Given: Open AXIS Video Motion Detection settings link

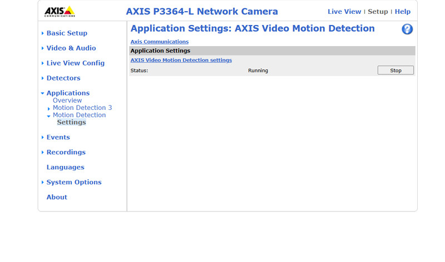Looking at the screenshot, I should 181,60.
